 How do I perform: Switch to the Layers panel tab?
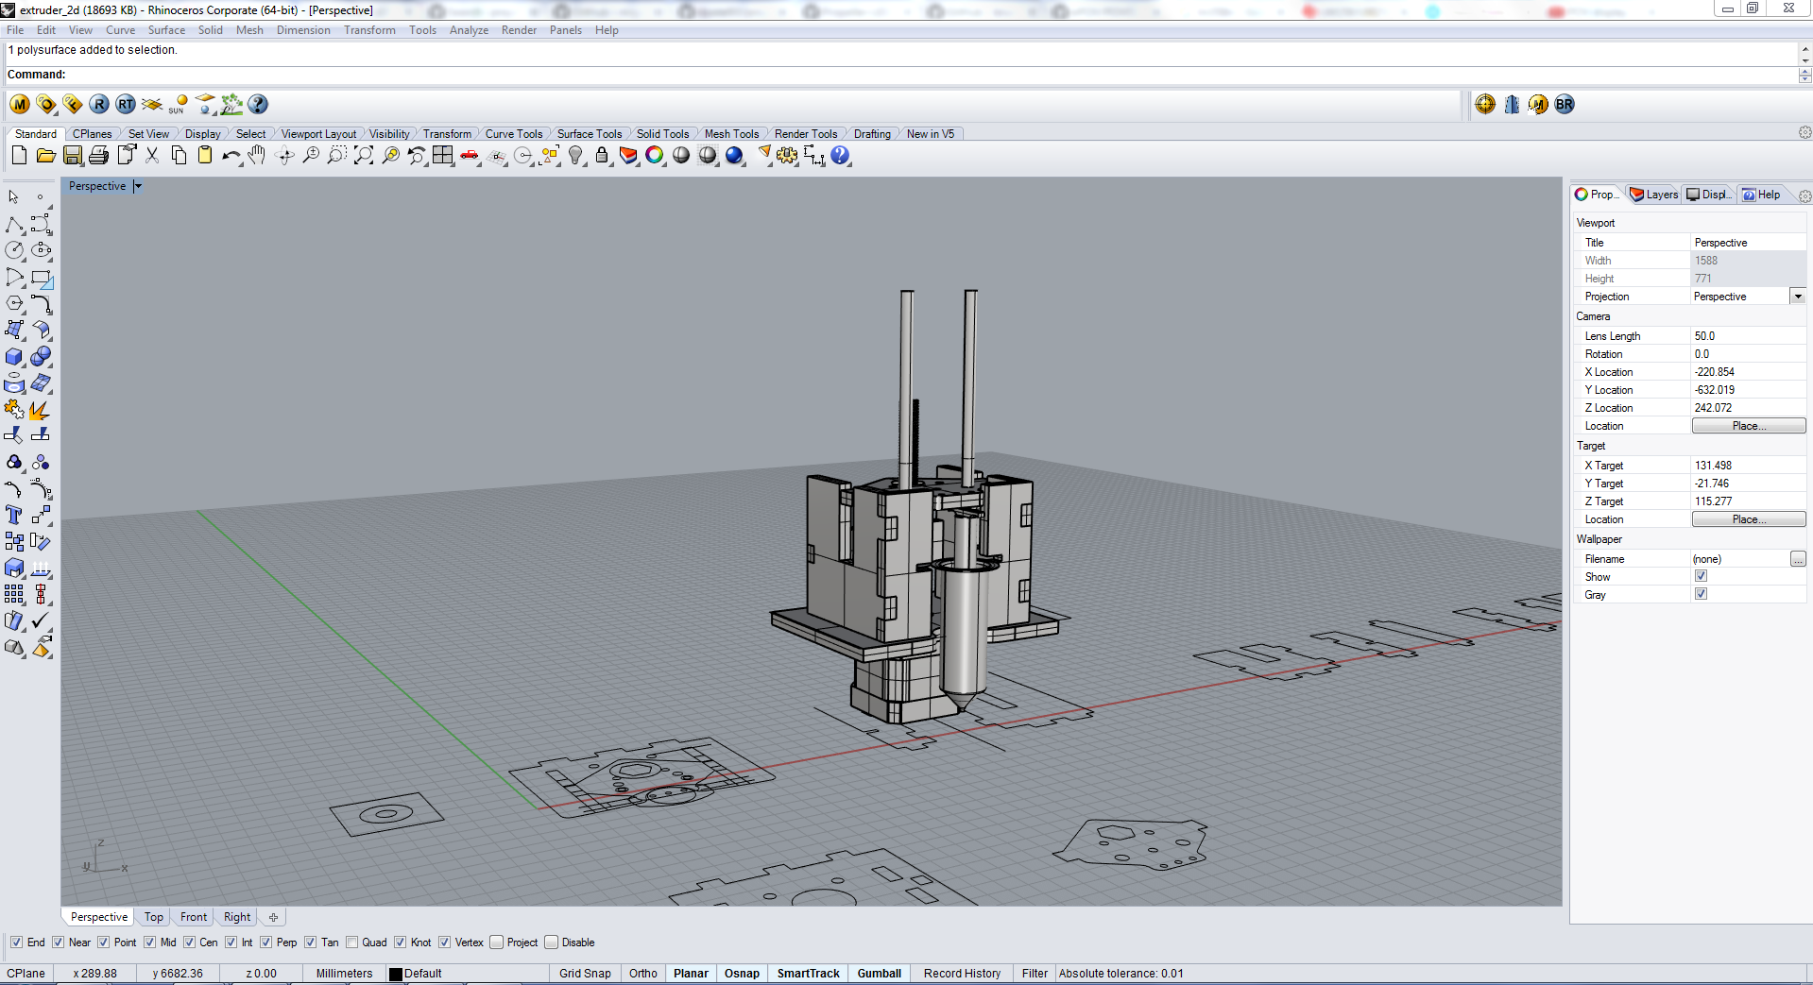point(1653,195)
